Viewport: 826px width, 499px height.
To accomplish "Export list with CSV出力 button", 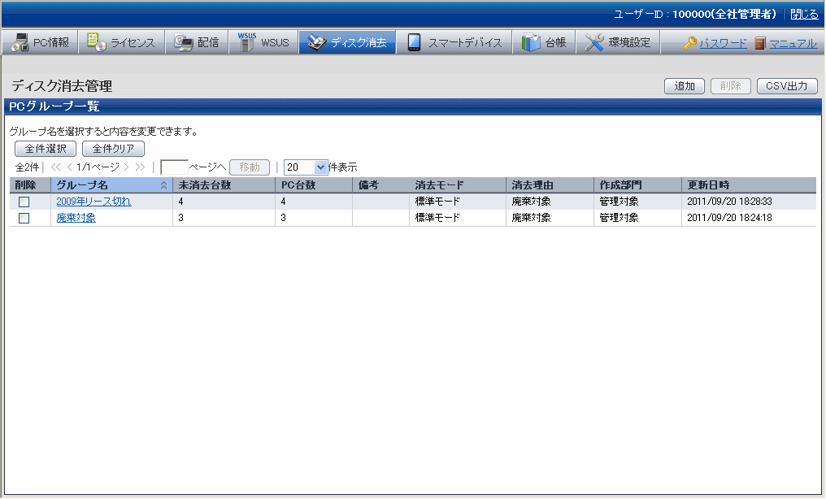I will tap(786, 86).
